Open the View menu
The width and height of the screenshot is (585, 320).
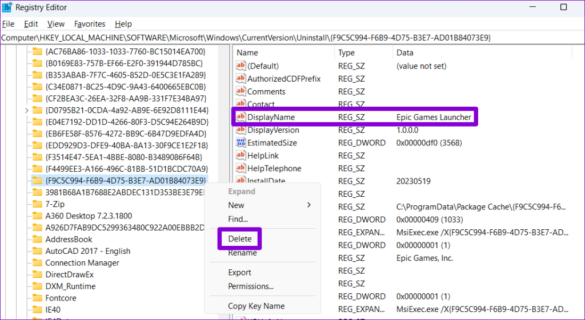pos(56,24)
